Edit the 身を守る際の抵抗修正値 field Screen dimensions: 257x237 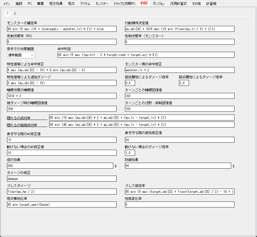coord(180,140)
